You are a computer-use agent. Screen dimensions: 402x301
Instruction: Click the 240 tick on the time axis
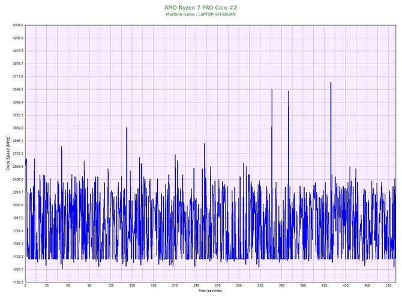196,285
